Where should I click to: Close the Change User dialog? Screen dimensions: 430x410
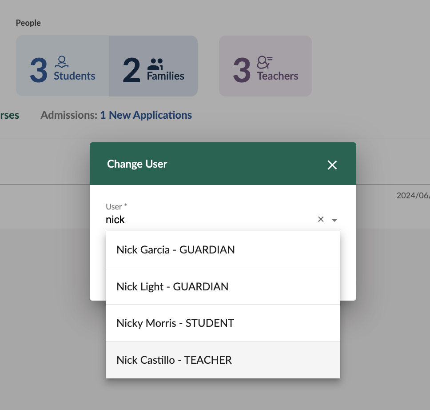[x=332, y=165]
